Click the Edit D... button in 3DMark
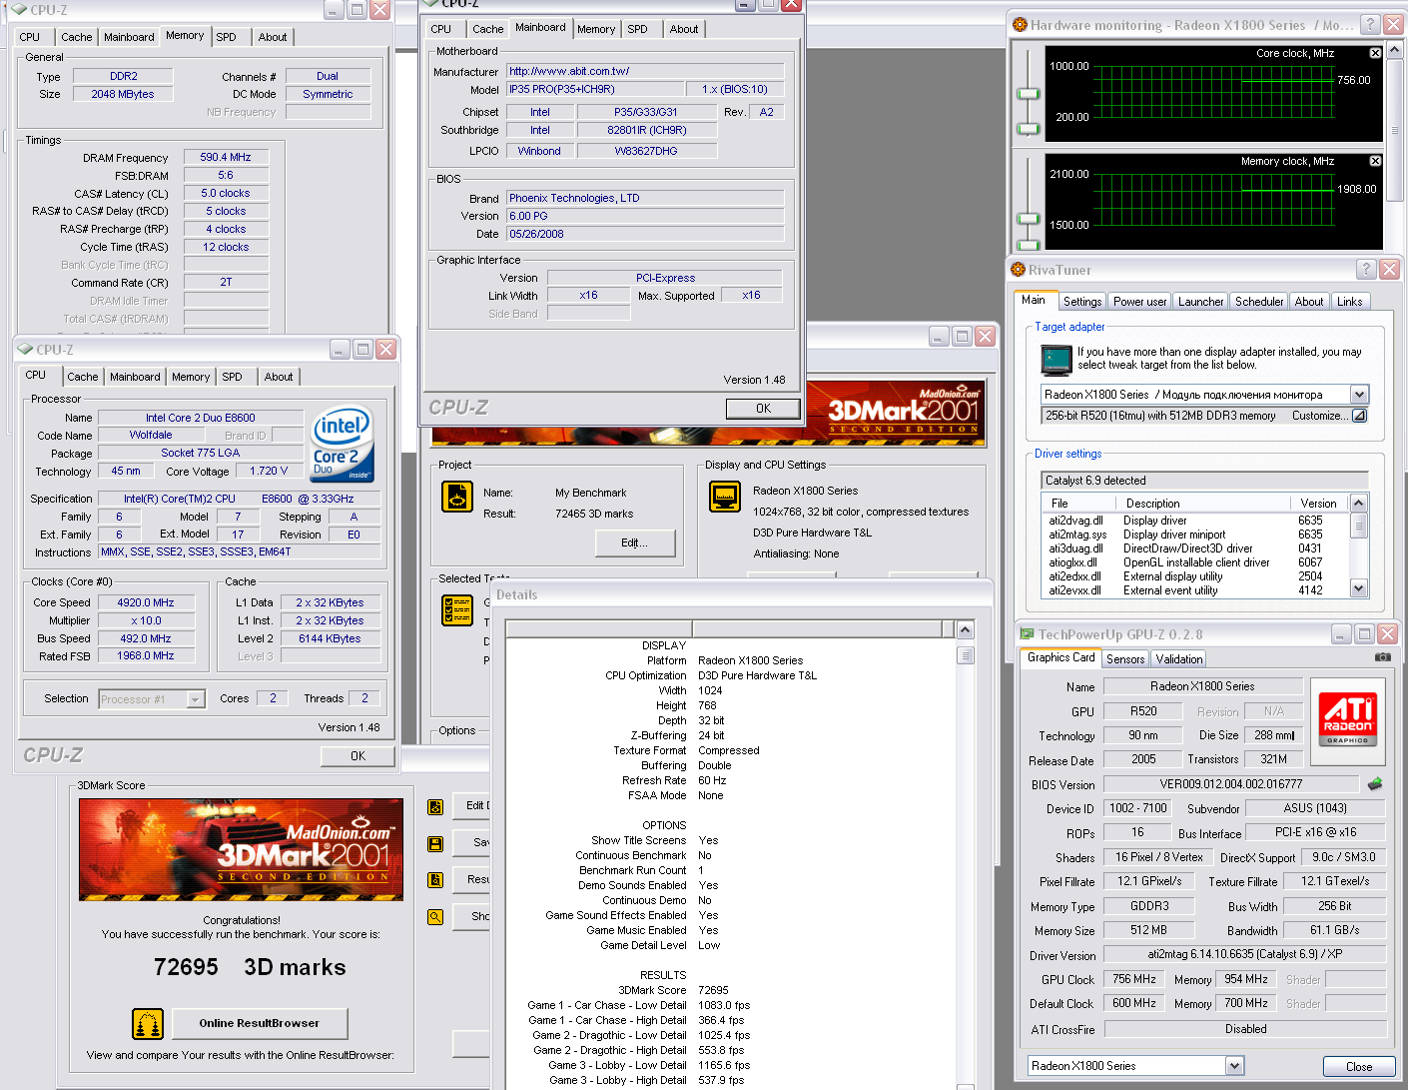Viewport: 1408px width, 1090px height. [x=471, y=805]
